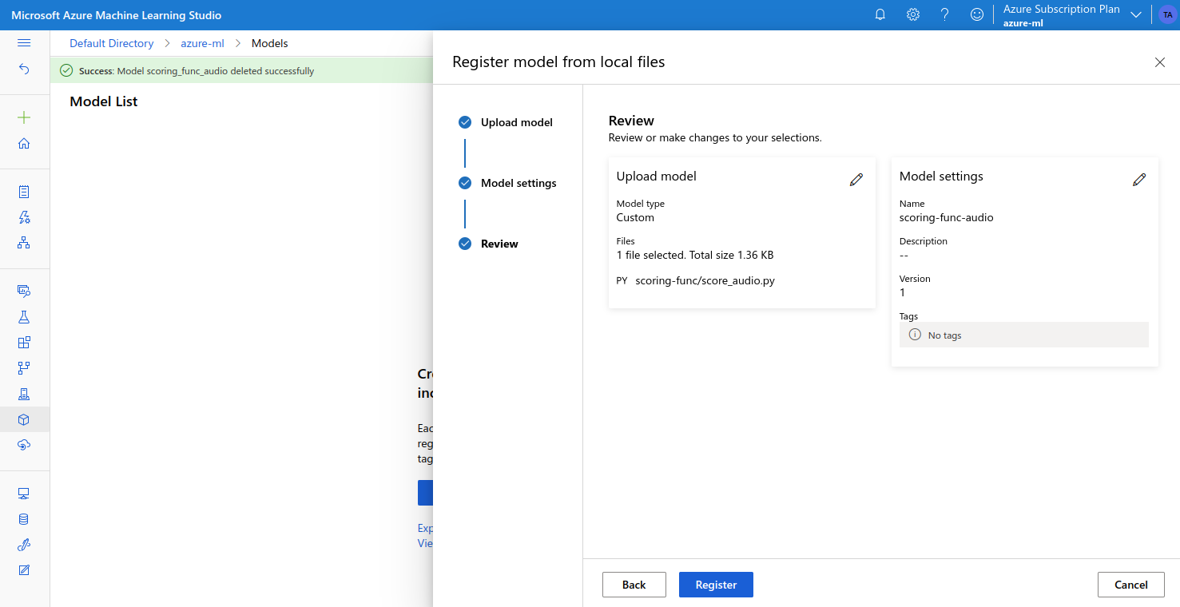Click the Register button
This screenshot has height=607, width=1180.
[716, 585]
